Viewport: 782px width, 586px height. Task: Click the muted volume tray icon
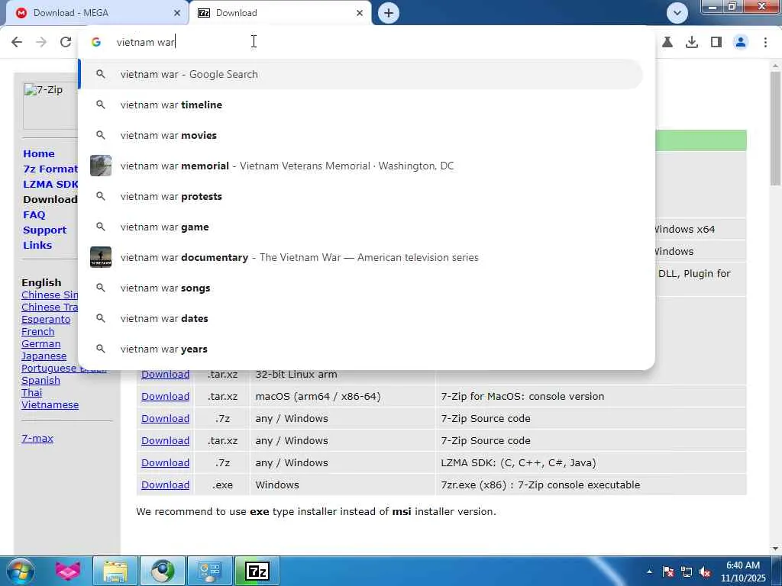[x=705, y=572]
